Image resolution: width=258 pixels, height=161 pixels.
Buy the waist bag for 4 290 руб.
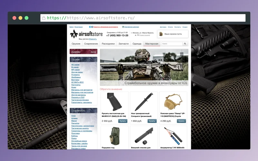pos(181,121)
